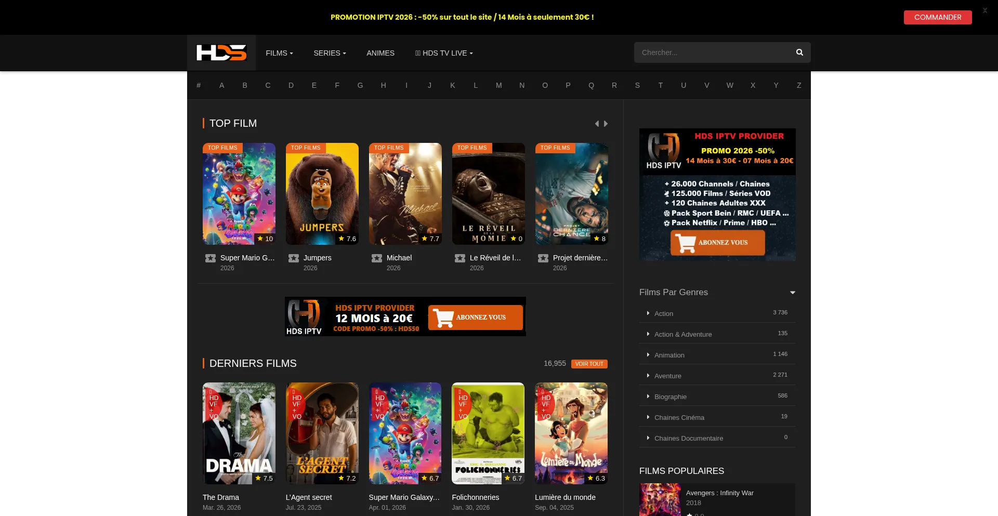Open The Drama movie poster
Screen dimensions: 998x516
click(239, 433)
